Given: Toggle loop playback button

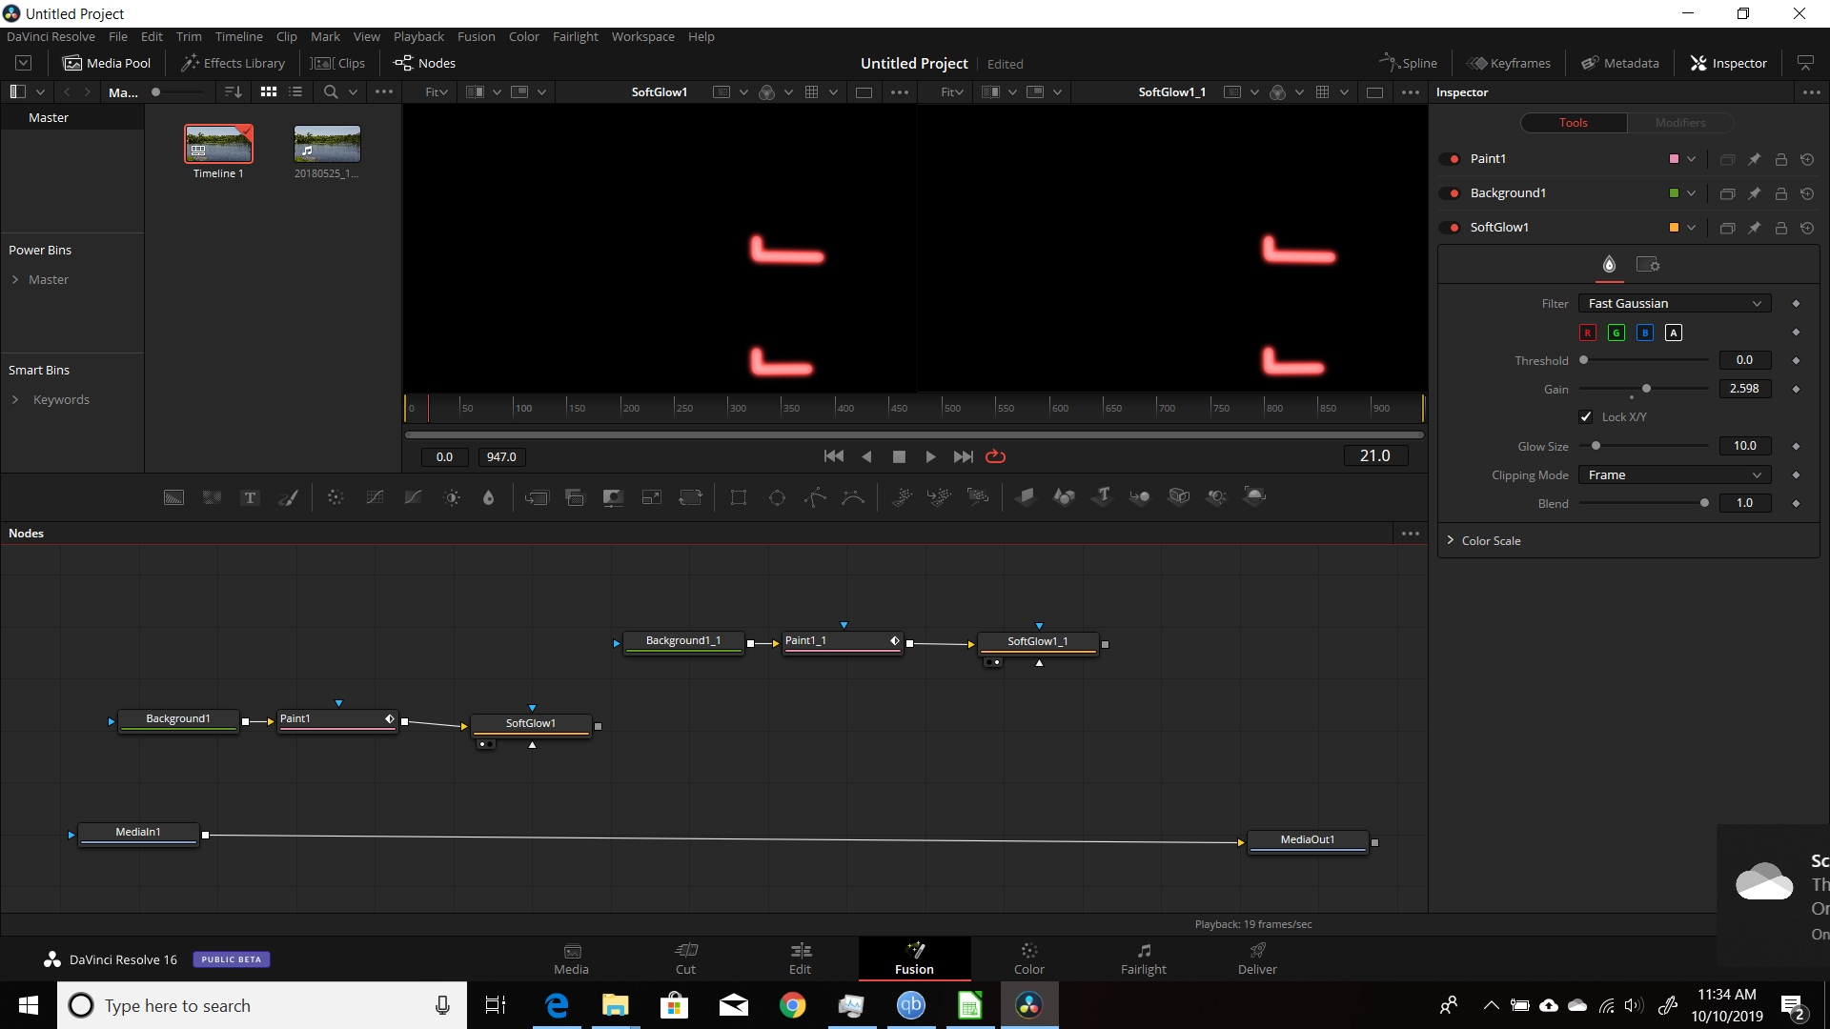Looking at the screenshot, I should (x=995, y=456).
